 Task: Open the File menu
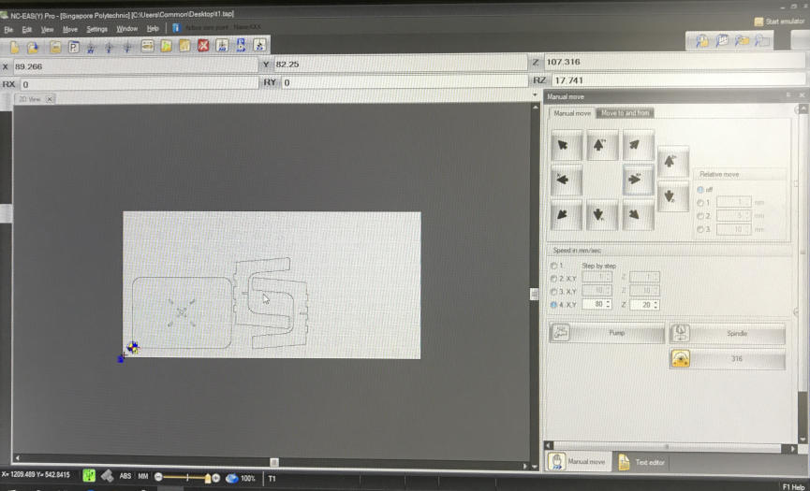click(x=8, y=30)
